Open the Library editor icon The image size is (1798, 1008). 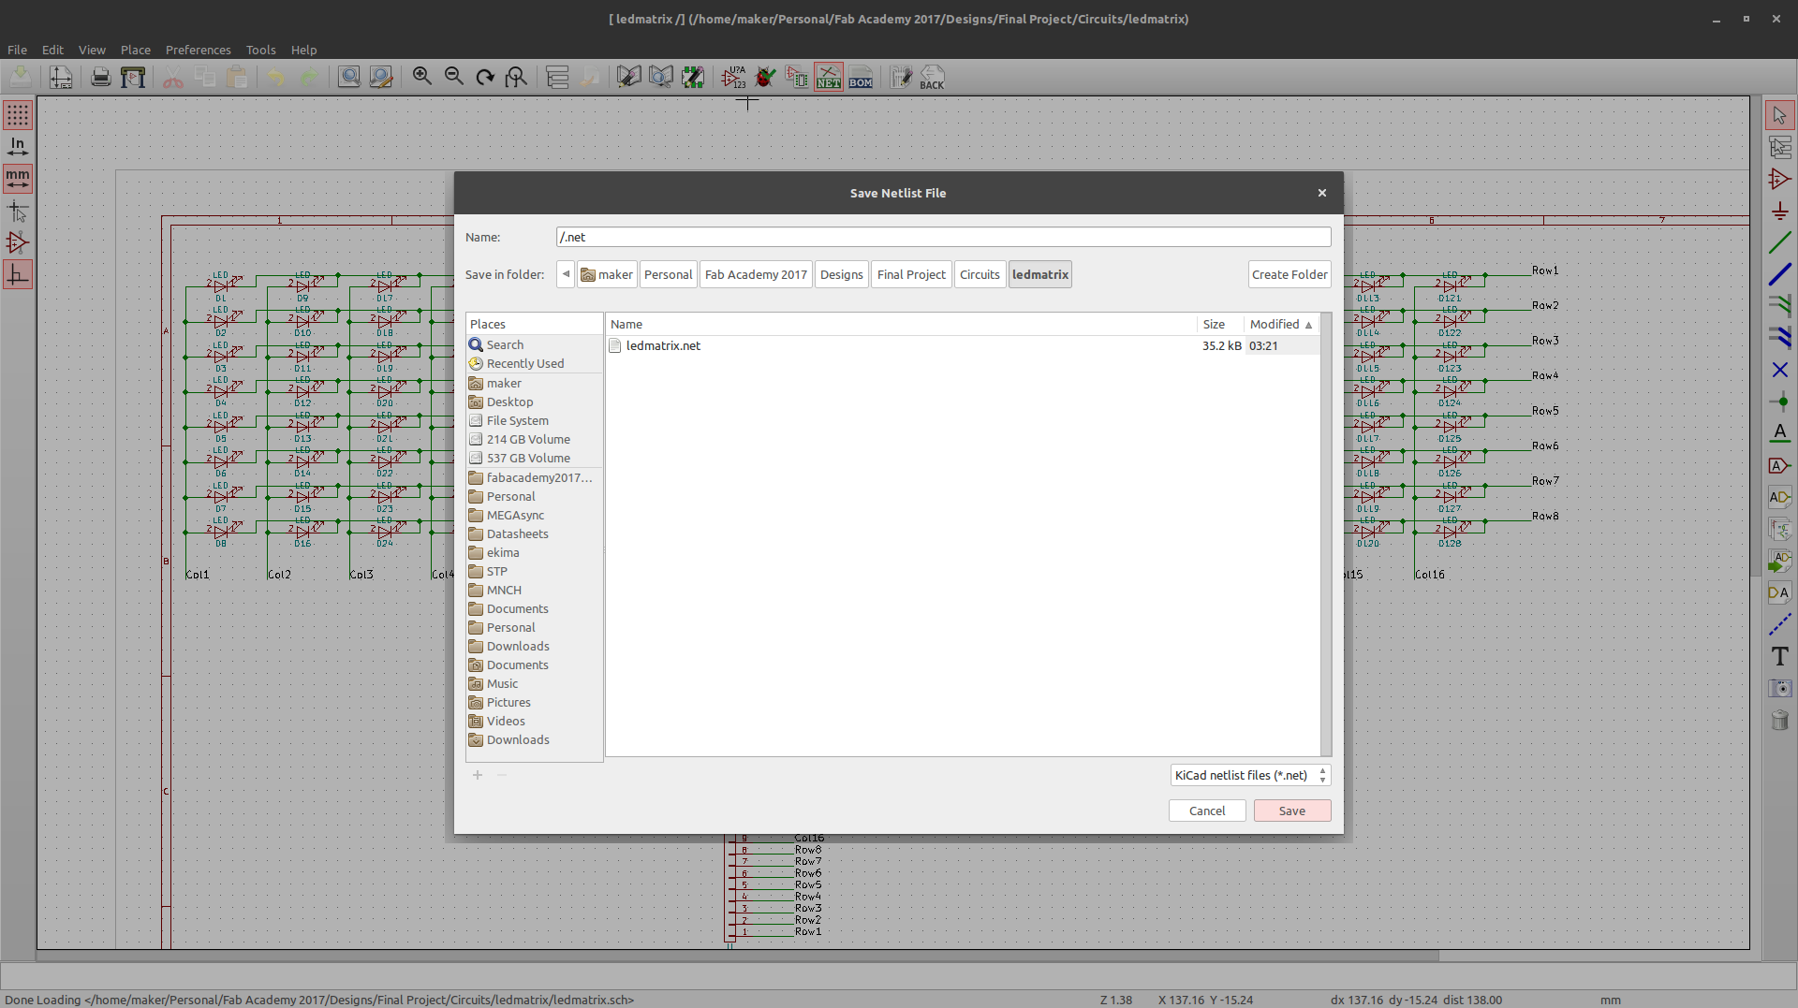[629, 77]
